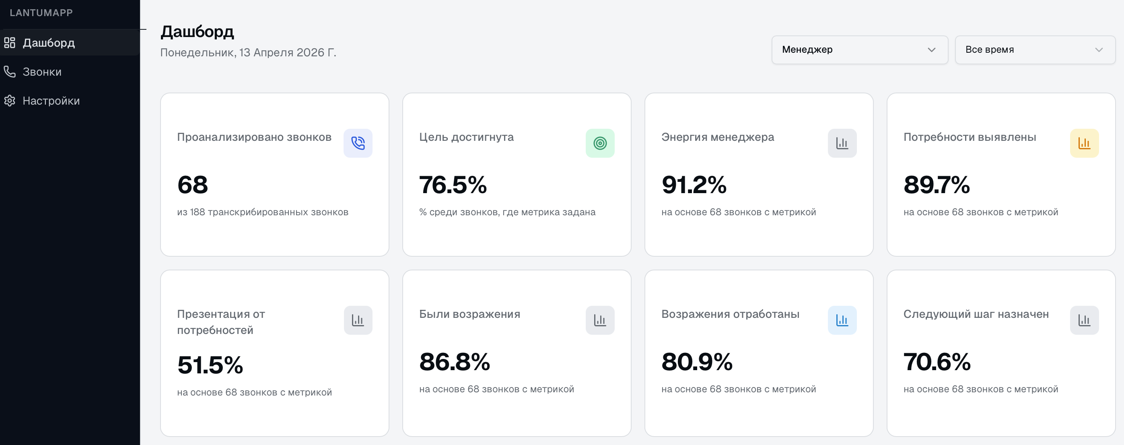Click the LANTUMAPP logo text
The height and width of the screenshot is (445, 1124).
(41, 12)
